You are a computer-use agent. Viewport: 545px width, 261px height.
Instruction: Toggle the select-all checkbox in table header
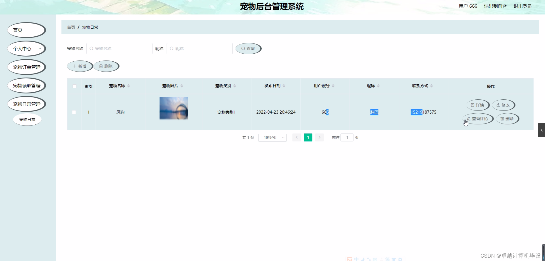coord(74,86)
